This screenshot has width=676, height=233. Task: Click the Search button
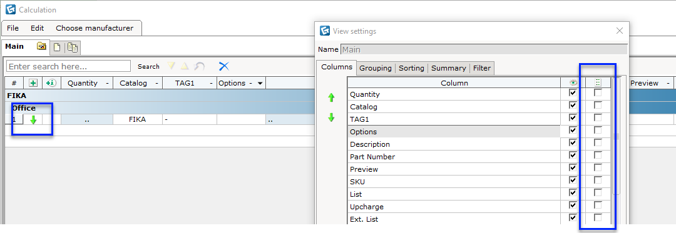click(x=148, y=67)
